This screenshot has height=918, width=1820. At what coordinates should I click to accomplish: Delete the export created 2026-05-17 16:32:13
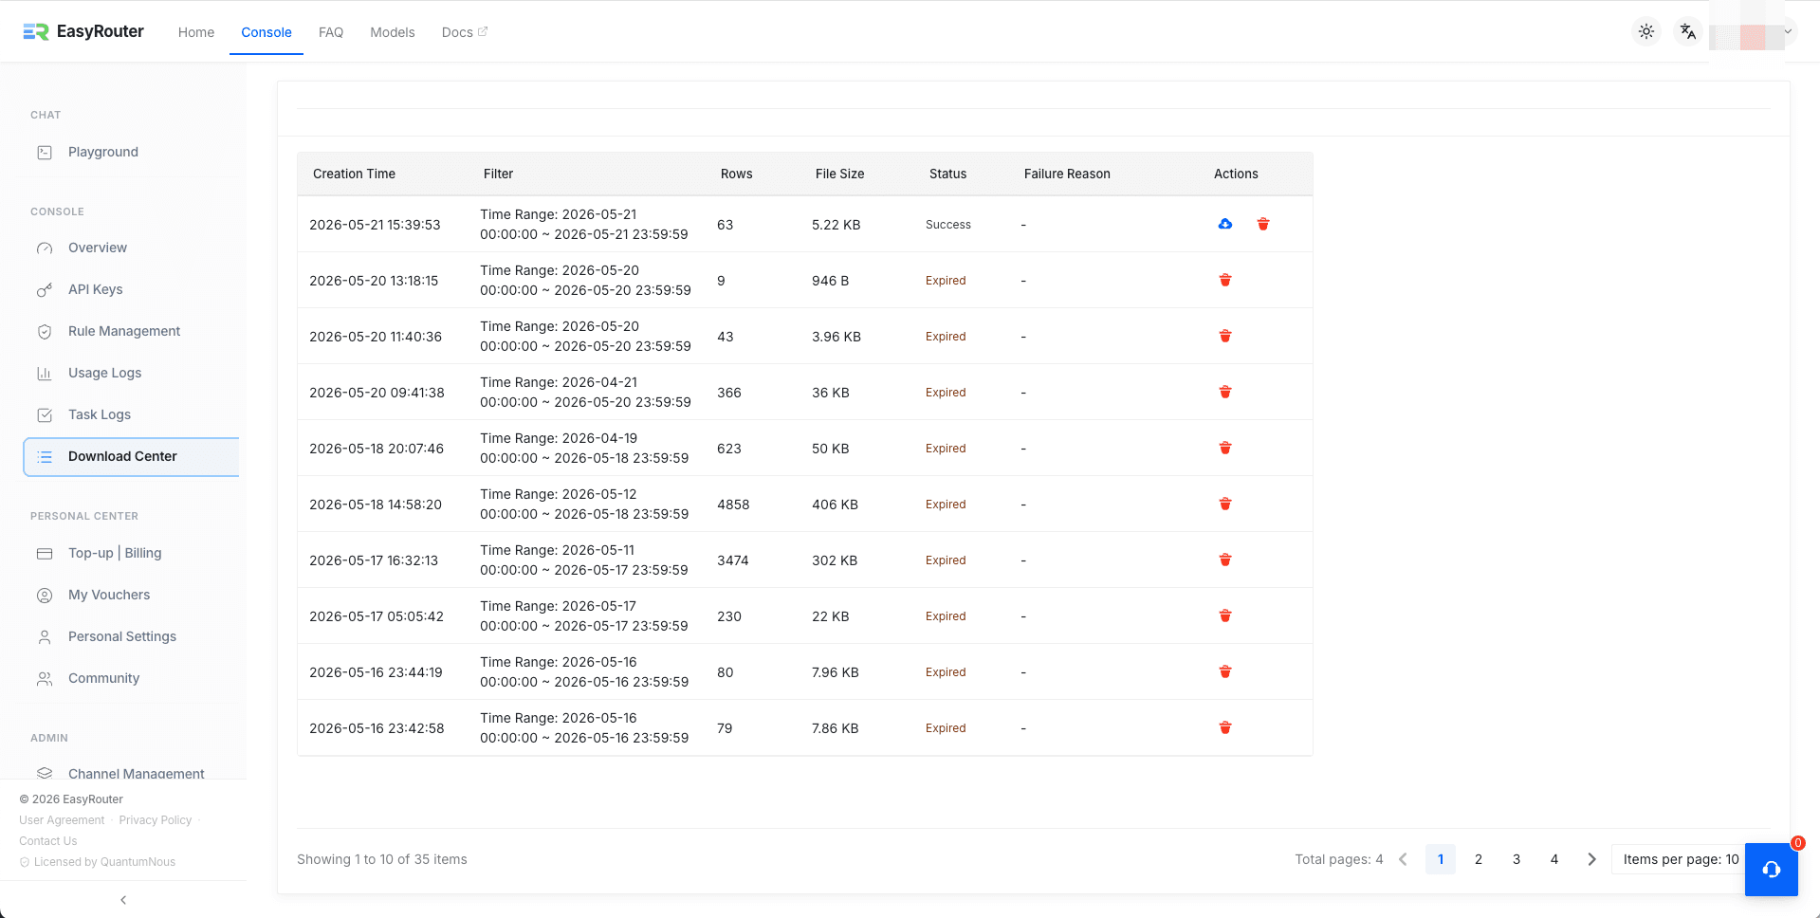tap(1225, 560)
